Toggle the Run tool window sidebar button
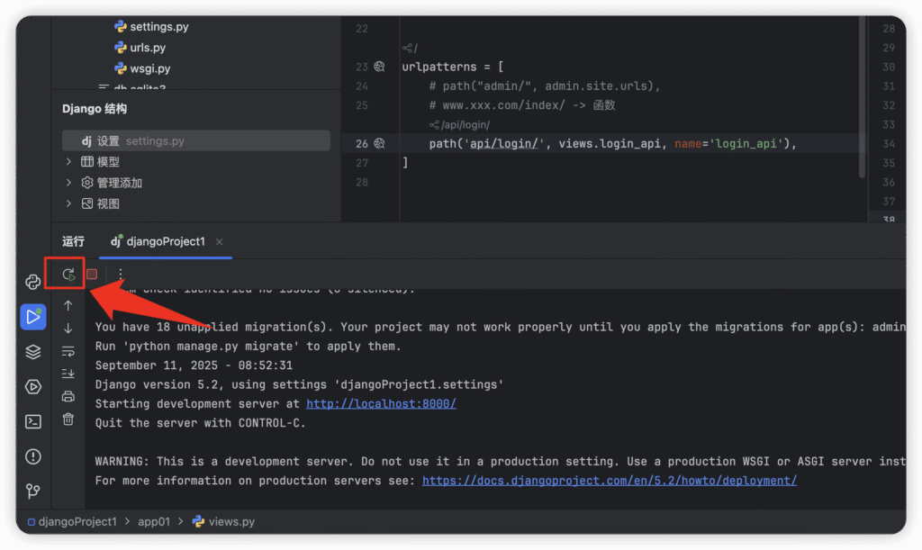 click(33, 317)
